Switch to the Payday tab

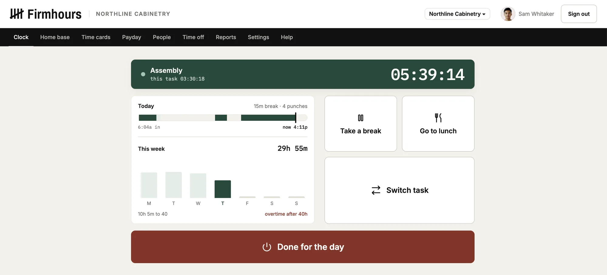(132, 37)
